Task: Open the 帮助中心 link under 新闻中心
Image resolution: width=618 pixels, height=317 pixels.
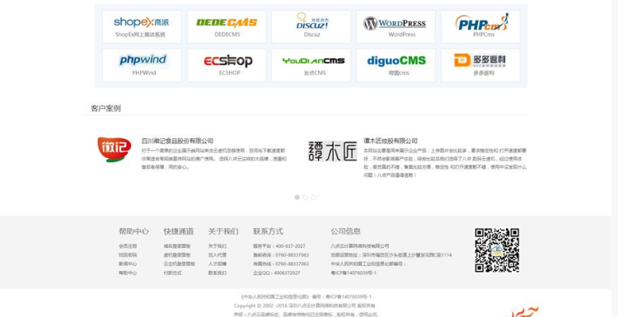Action: tap(128, 273)
